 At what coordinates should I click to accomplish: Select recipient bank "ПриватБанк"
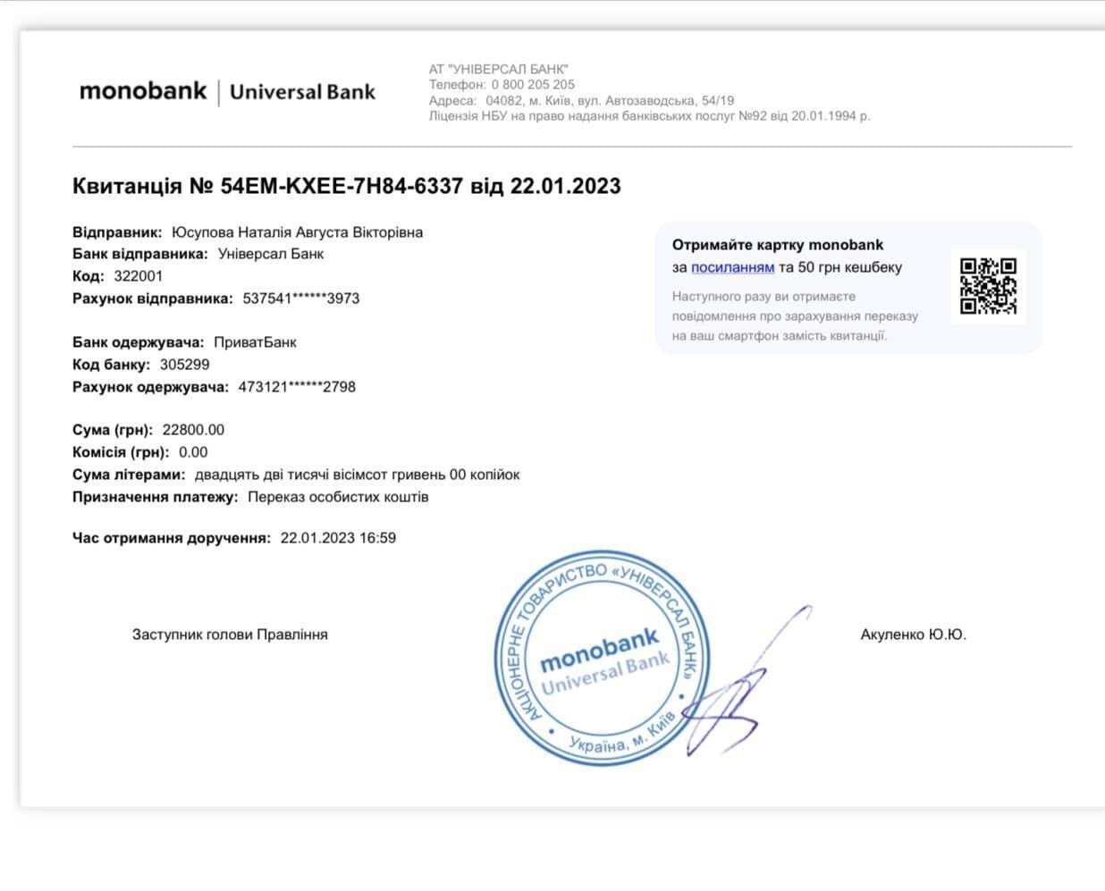pyautogui.click(x=256, y=342)
